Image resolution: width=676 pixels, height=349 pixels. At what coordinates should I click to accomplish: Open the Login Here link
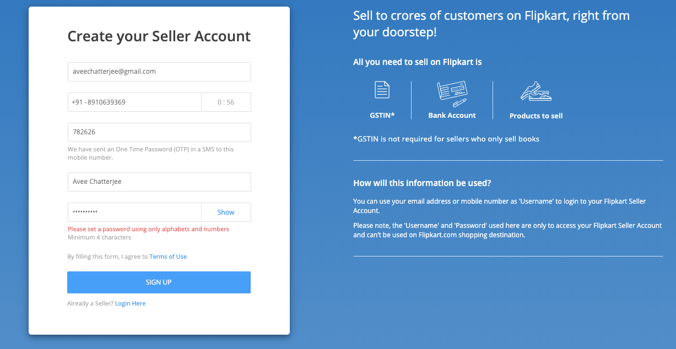(130, 303)
